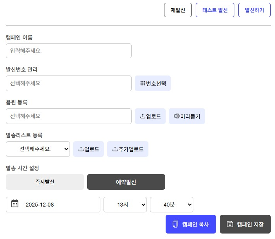The height and width of the screenshot is (239, 275).
Task: Open the 발송리스트 선택해주세요 dropdown
Action: (x=38, y=149)
